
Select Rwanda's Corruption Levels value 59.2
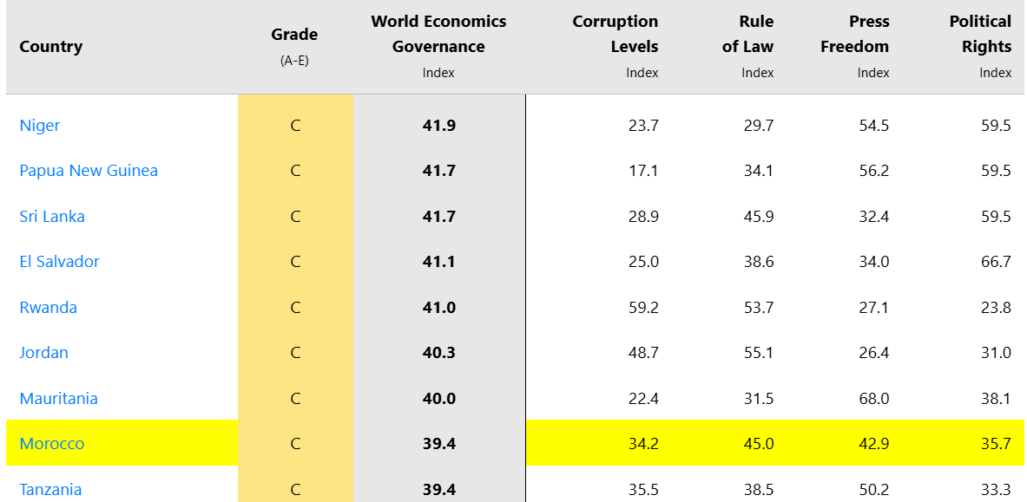[x=642, y=308]
